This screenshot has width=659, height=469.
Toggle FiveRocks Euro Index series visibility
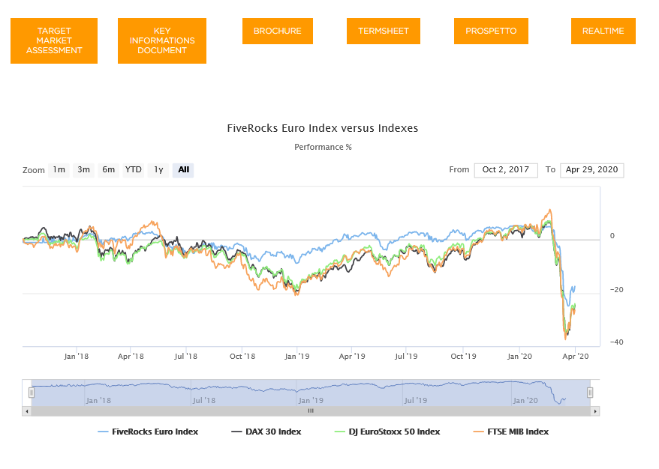click(x=148, y=432)
